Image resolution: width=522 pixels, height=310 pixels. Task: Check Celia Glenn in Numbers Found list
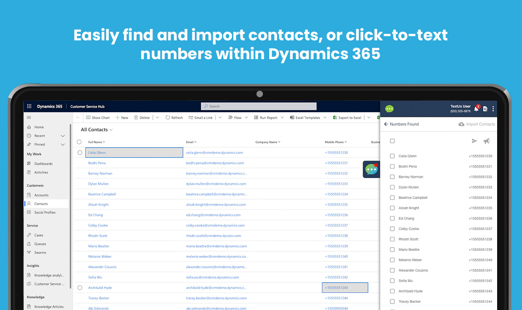(x=392, y=156)
